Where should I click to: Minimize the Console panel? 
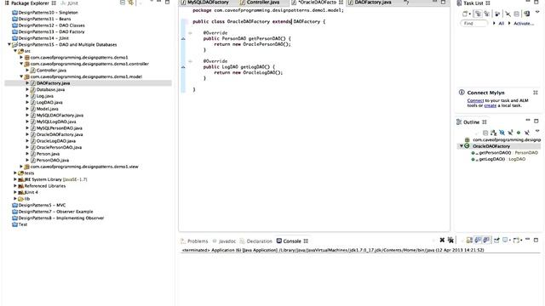[528, 239]
